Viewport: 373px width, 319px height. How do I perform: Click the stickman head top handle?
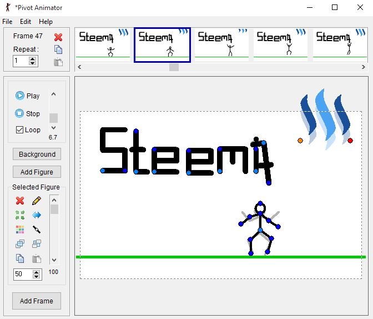(260, 203)
